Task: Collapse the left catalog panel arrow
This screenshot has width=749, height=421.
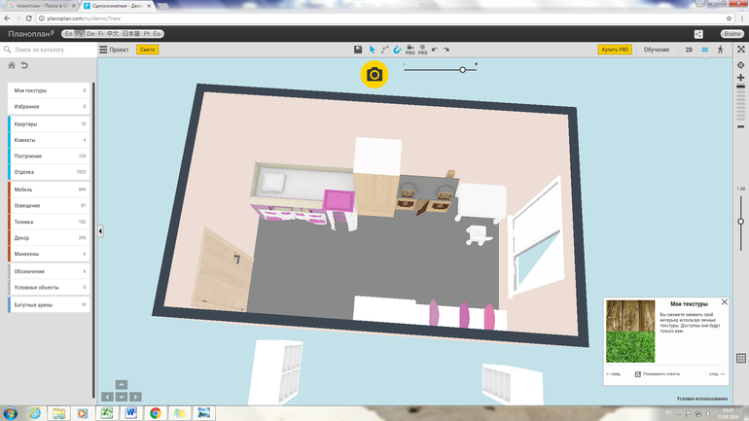Action: coord(101,230)
